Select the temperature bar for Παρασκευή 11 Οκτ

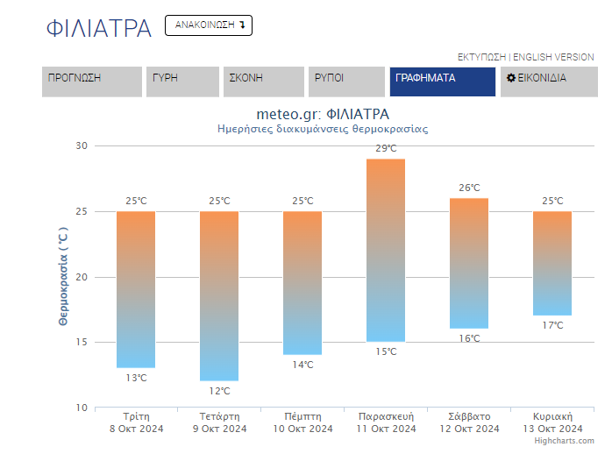point(386,250)
